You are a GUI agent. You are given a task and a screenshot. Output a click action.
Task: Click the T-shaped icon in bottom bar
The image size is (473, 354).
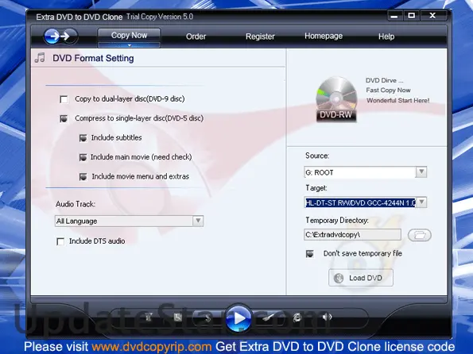pos(149,317)
